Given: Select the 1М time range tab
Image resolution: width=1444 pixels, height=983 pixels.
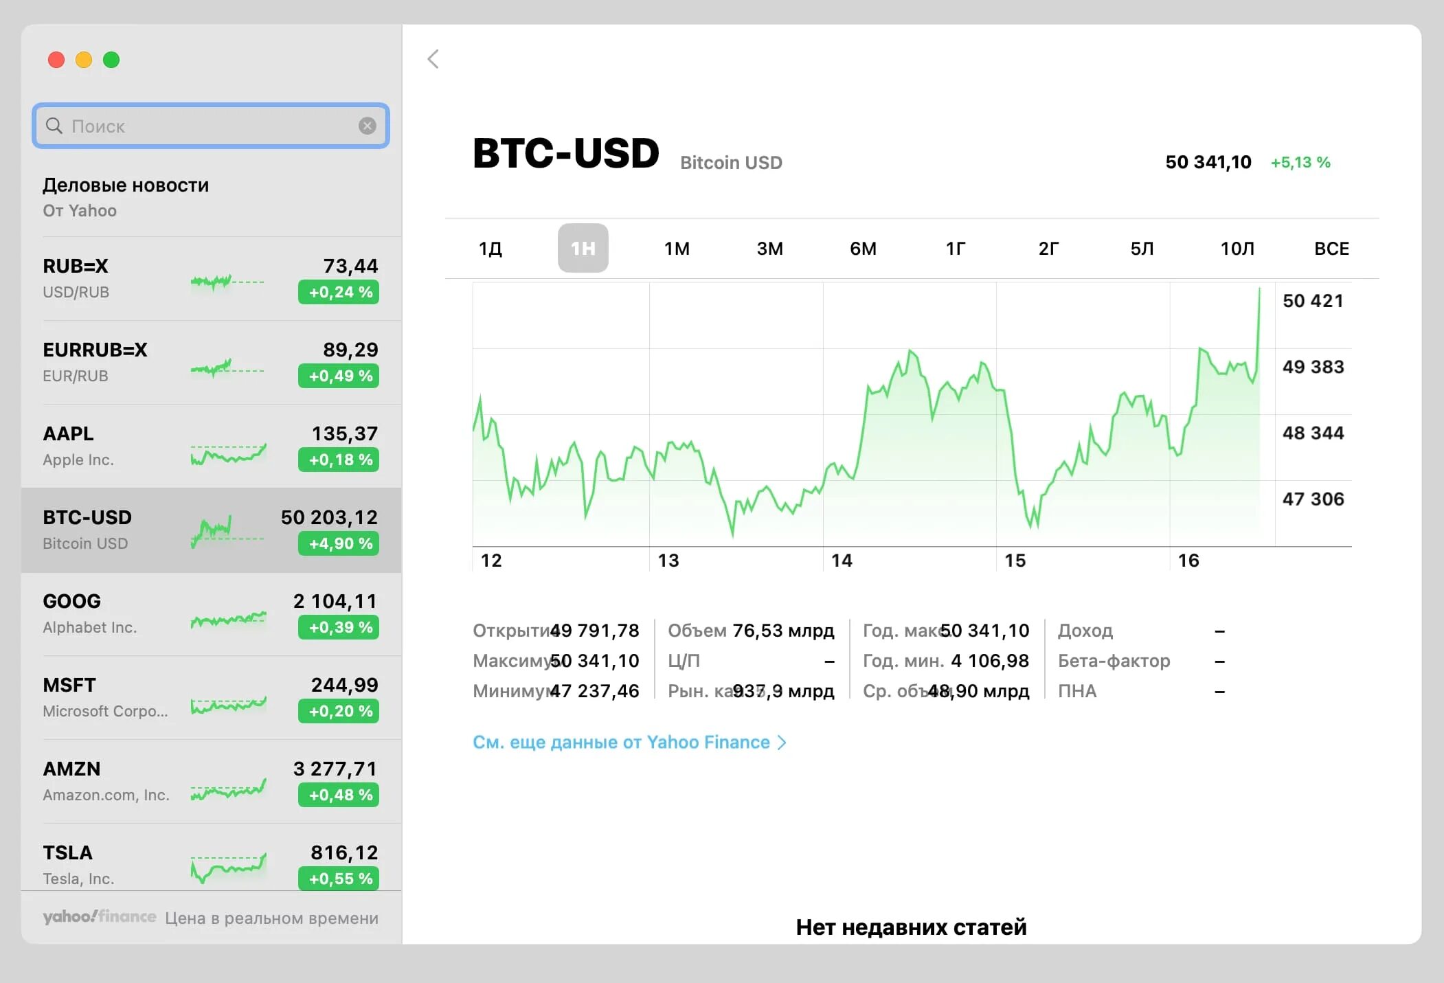Looking at the screenshot, I should point(677,249).
